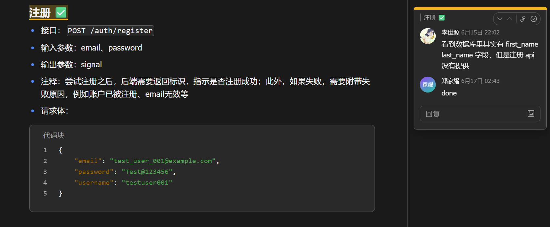
Task: Open the purple 家耀 avatar
Action: pos(428,85)
